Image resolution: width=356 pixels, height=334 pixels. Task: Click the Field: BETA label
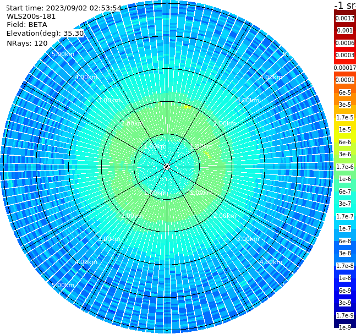(x=27, y=25)
